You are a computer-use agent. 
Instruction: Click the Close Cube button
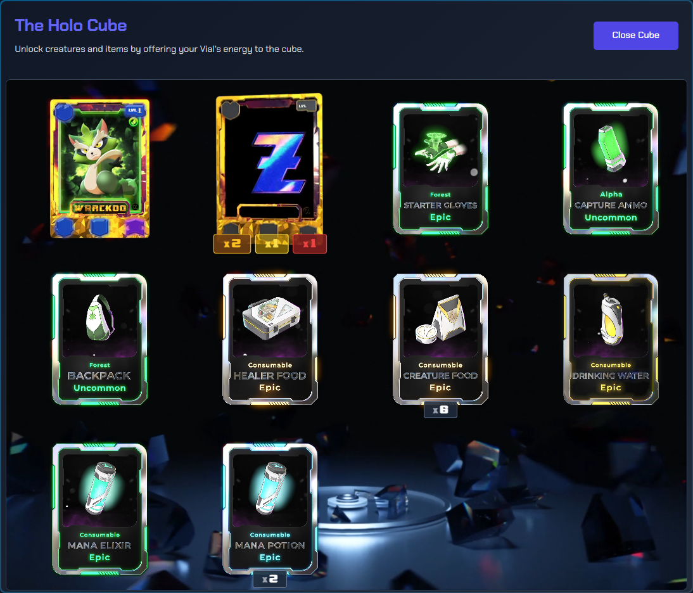tap(635, 35)
